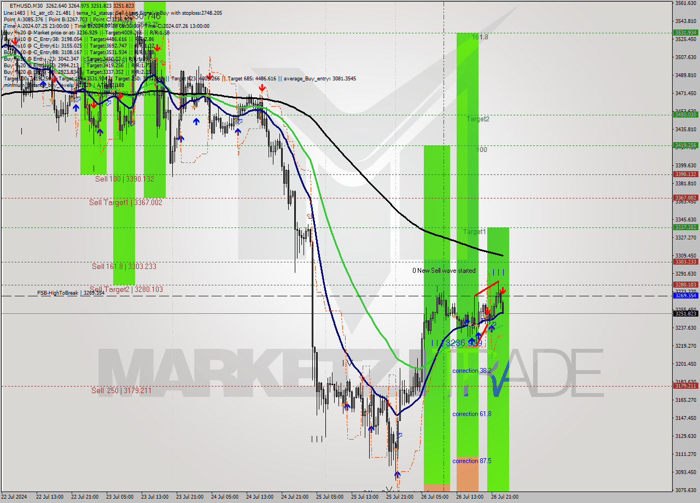This screenshot has height=503, width=700.
Task: Click the ETHUSD,M30 symbol title
Action: tap(26, 5)
